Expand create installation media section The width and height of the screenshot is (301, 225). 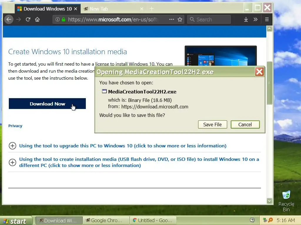(x=139, y=162)
